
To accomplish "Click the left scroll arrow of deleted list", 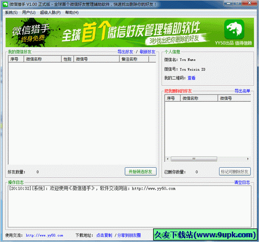I will [168, 159].
